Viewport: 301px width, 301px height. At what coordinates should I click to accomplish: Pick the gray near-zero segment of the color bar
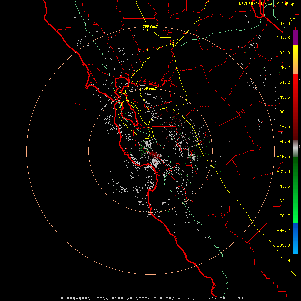(x=295, y=148)
